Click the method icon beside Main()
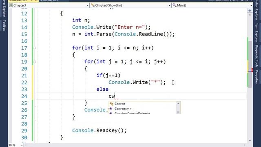This screenshot has width=261, height=147. pyautogui.click(x=175, y=5)
